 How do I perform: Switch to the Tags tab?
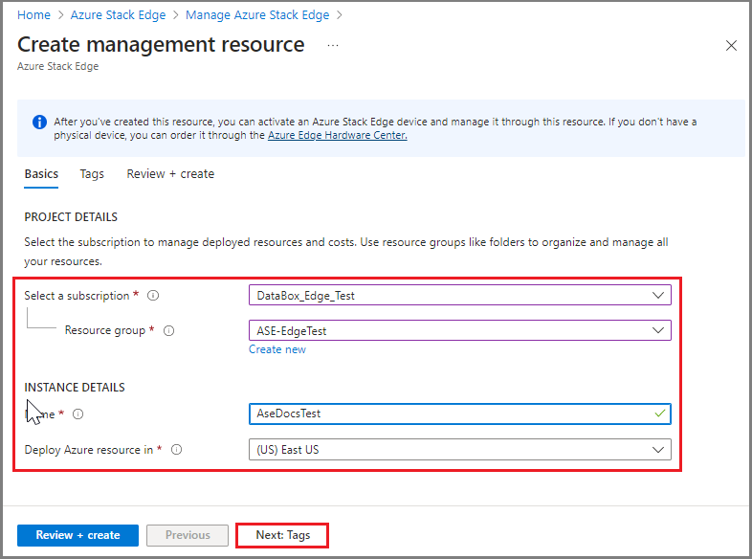point(92,173)
